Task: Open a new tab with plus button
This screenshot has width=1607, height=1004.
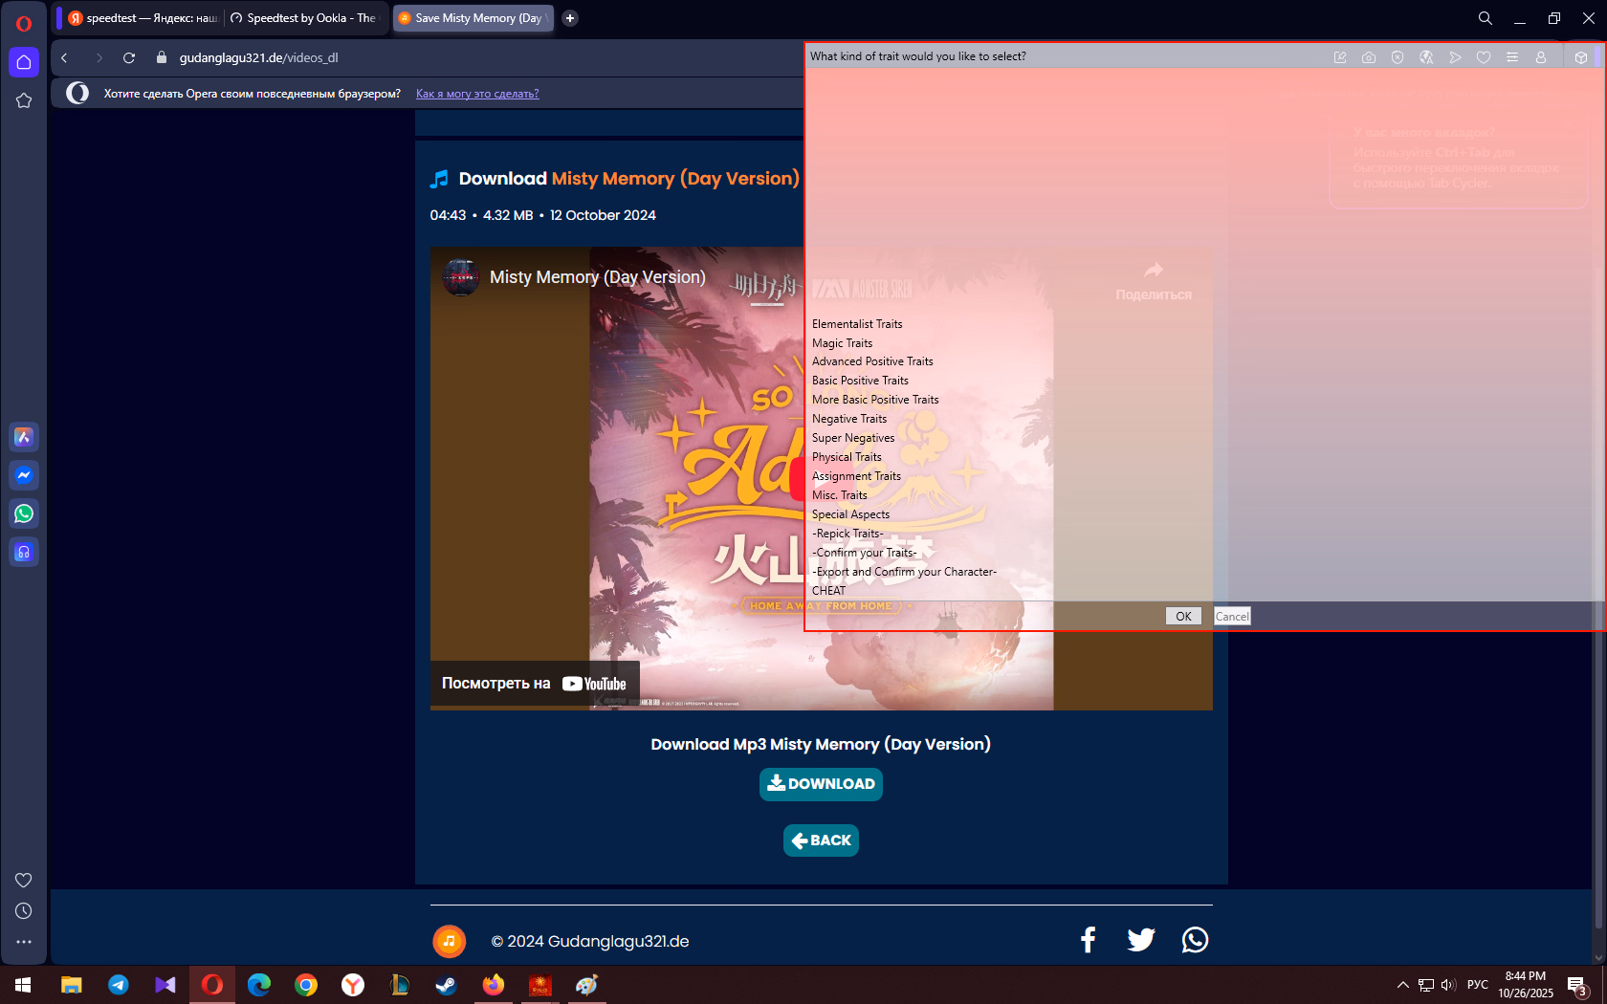Action: coord(570,18)
